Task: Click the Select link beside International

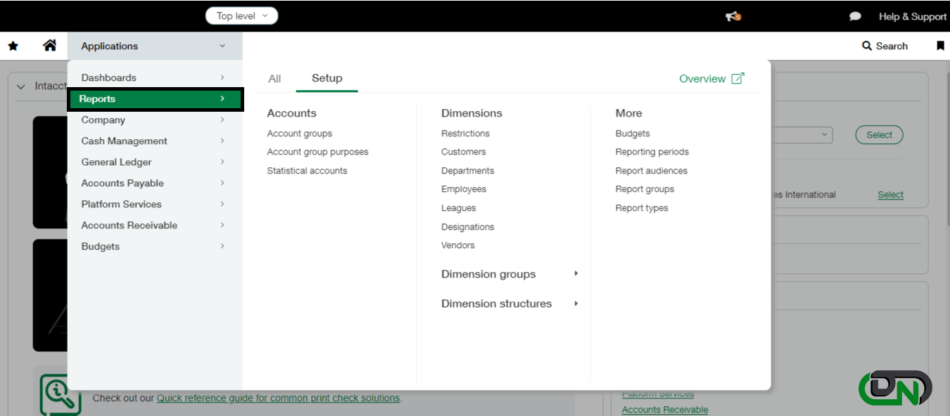Action: pyautogui.click(x=890, y=195)
